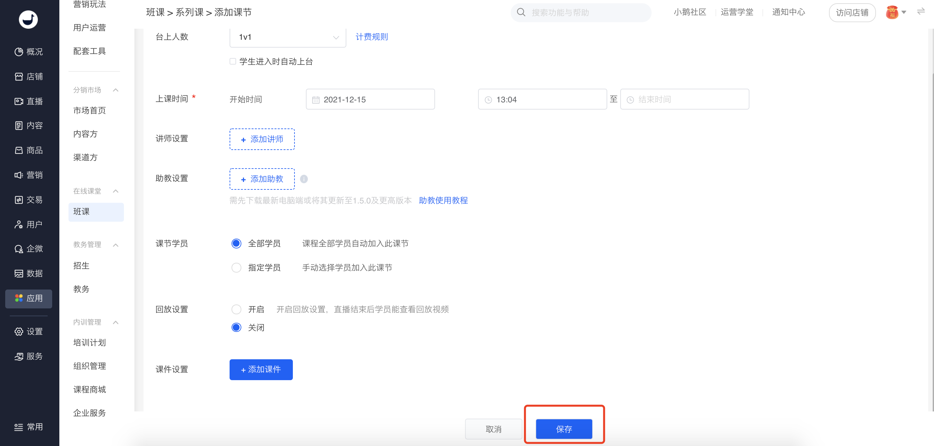Screen dimensions: 934x446
Task: Open the 设置 gear icon in sidebar
Action: [x=19, y=332]
